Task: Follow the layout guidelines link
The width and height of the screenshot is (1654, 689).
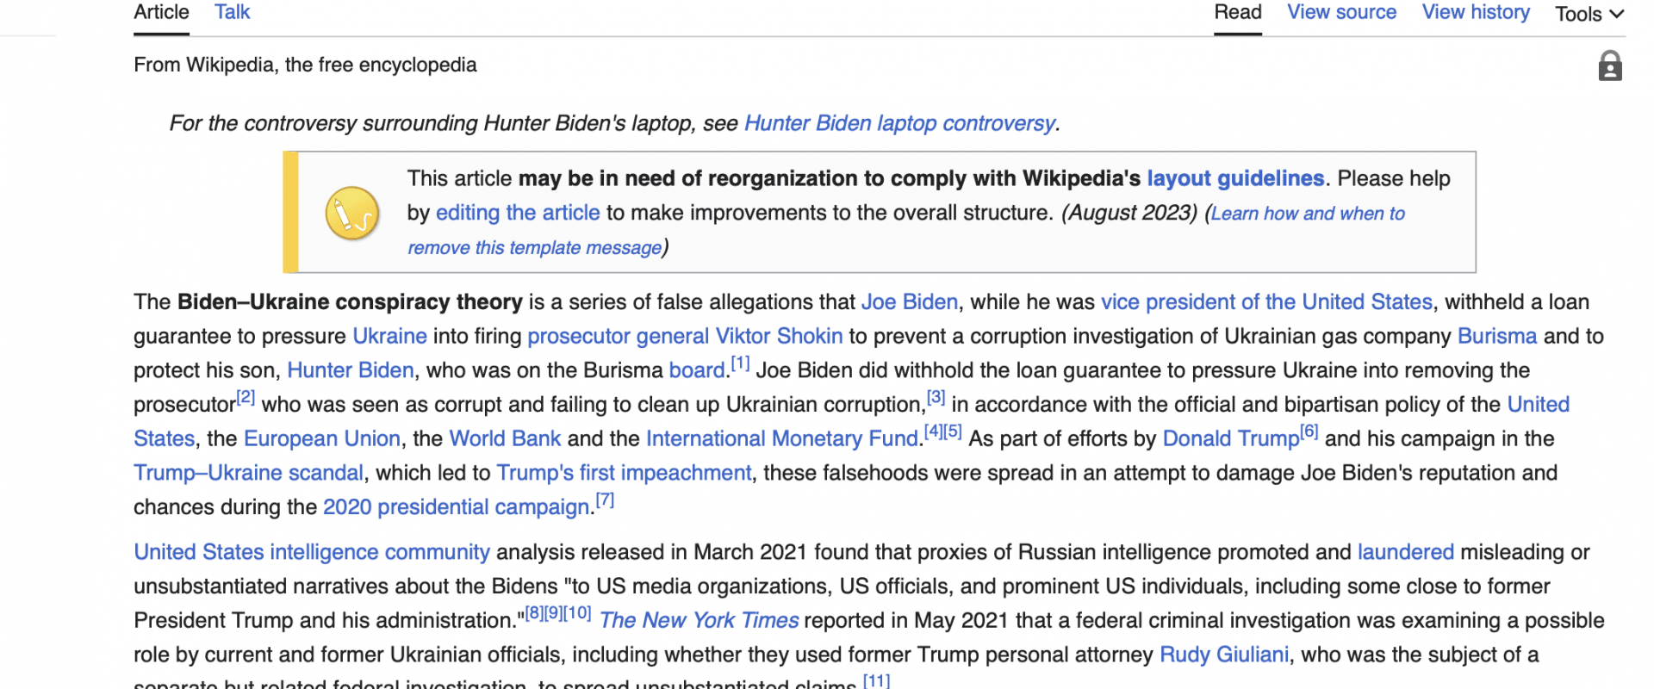Action: (1234, 178)
